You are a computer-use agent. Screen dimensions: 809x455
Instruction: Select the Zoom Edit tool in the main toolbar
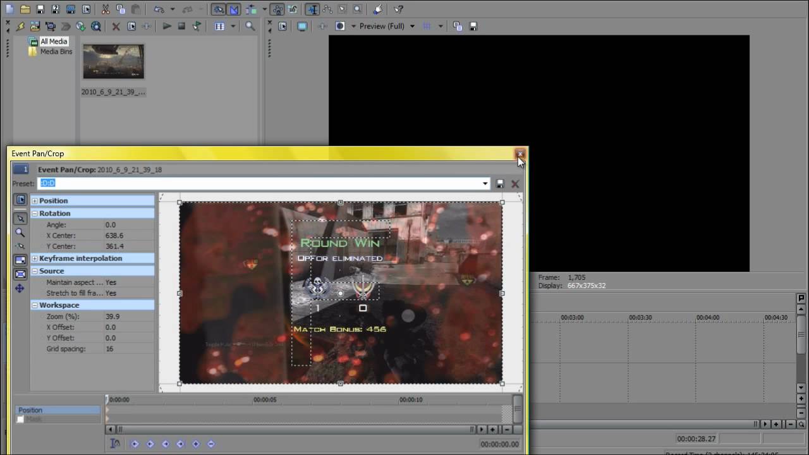click(358, 9)
